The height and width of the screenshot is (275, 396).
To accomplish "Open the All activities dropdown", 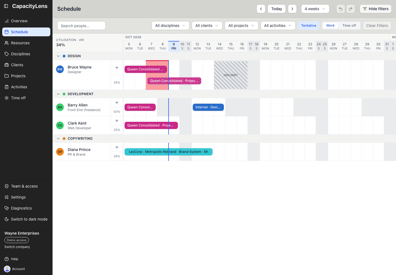I will (x=278, y=26).
